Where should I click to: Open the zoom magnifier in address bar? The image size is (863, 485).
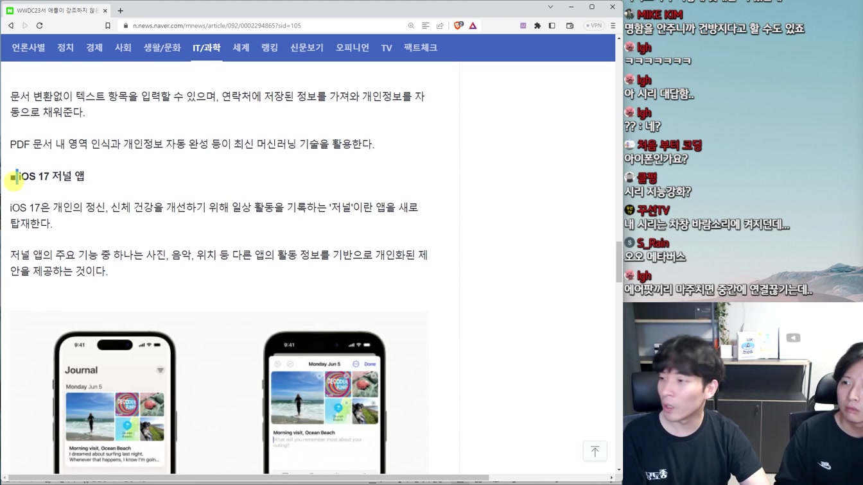click(x=411, y=26)
